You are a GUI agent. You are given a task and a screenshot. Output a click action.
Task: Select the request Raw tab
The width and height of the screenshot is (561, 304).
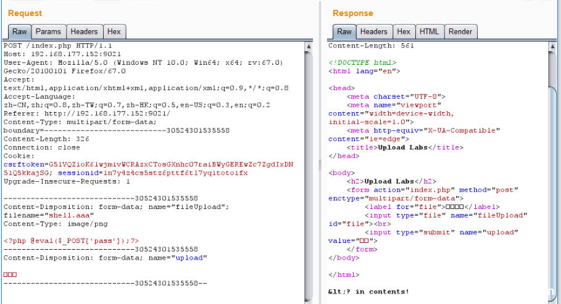[x=19, y=31]
